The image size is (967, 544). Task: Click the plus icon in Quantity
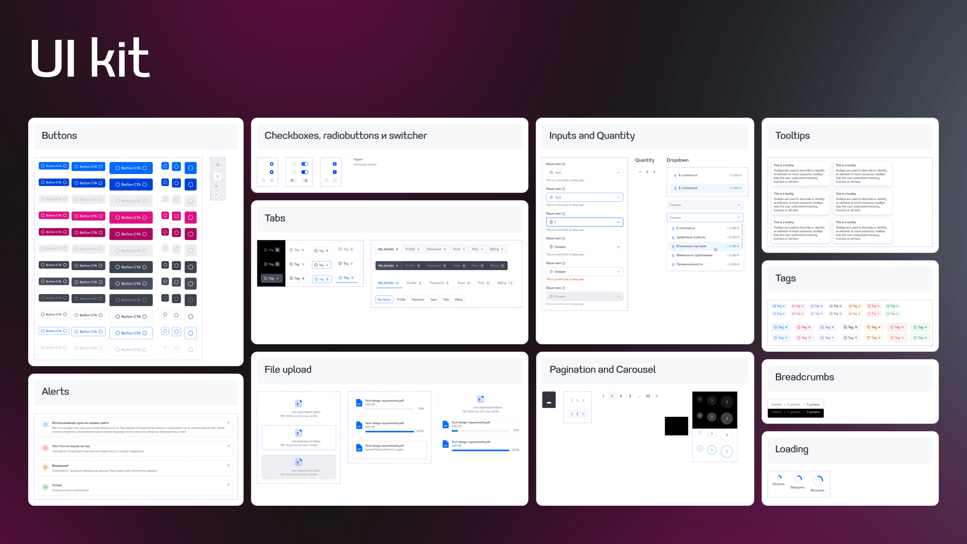tap(654, 172)
